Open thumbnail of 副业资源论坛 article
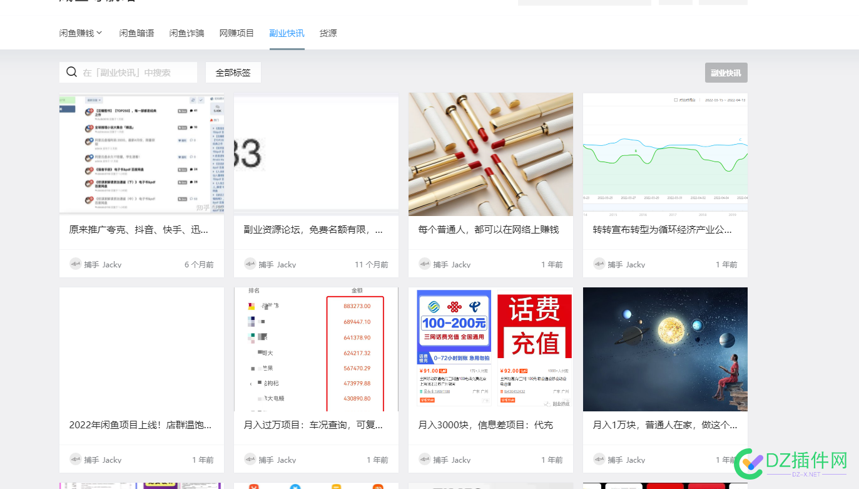859x489 pixels. pos(316,155)
